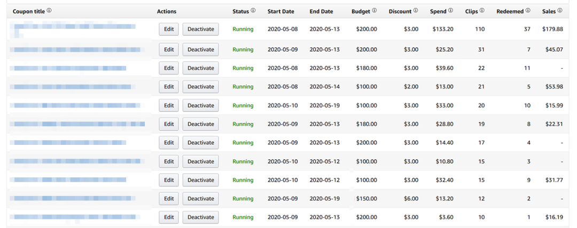
Task: Click info icon next to Coupon title
Action: 49,11
